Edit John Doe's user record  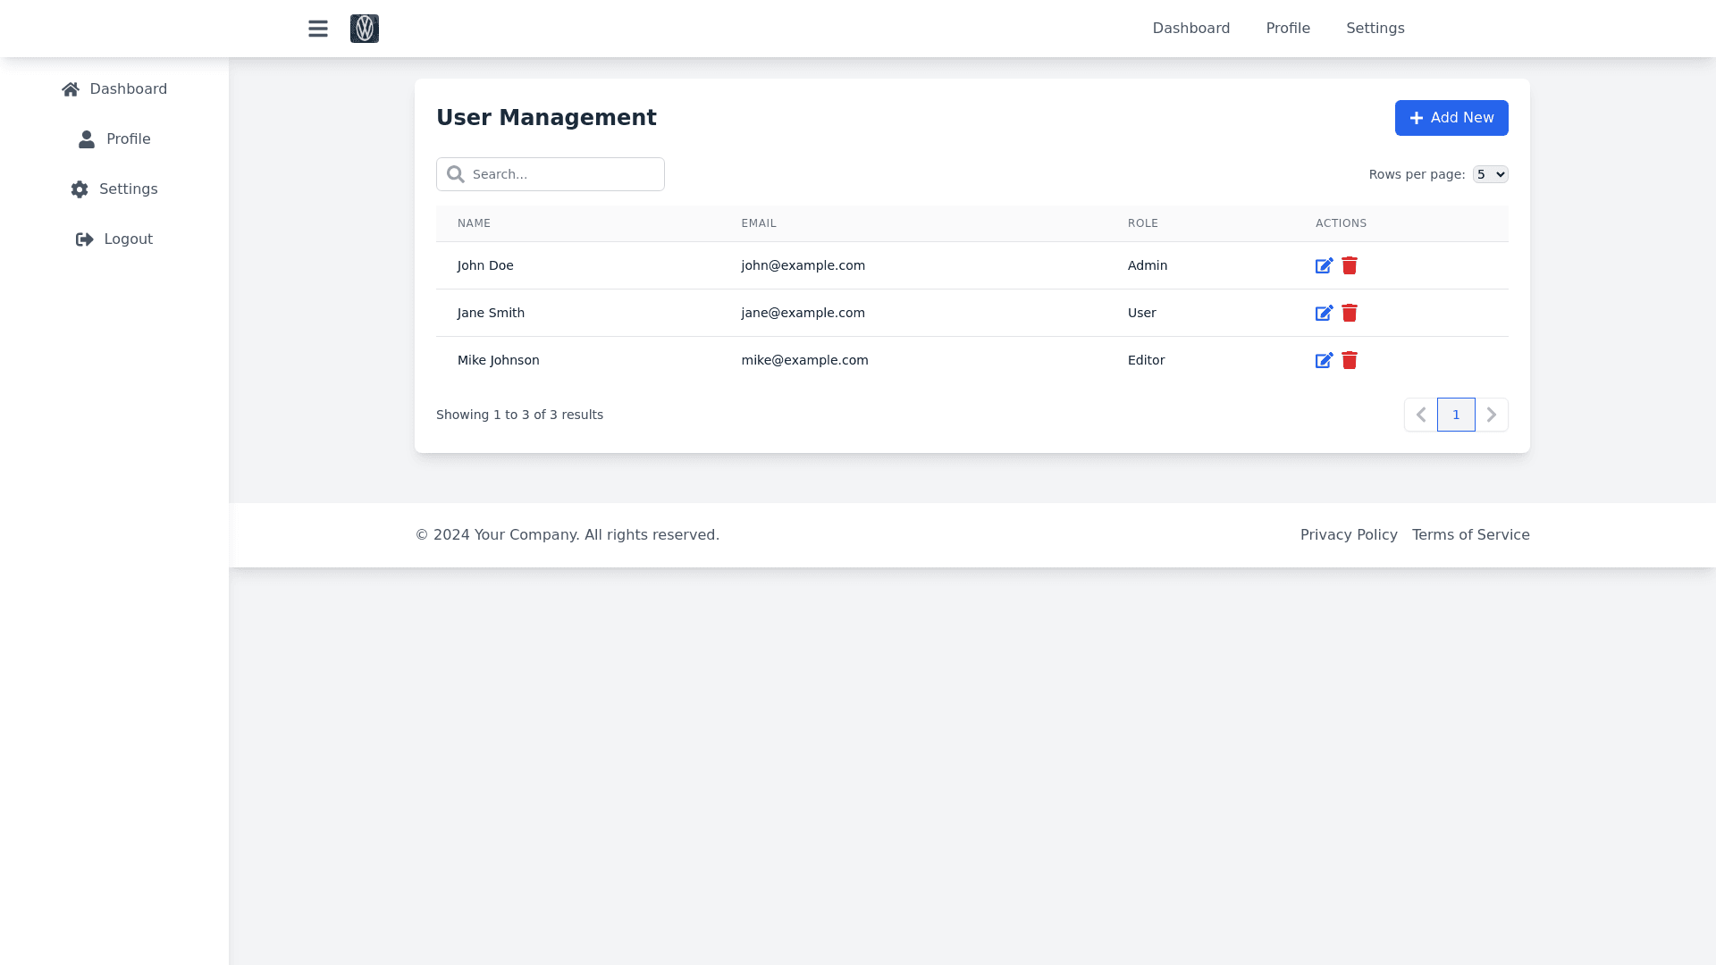(x=1324, y=266)
